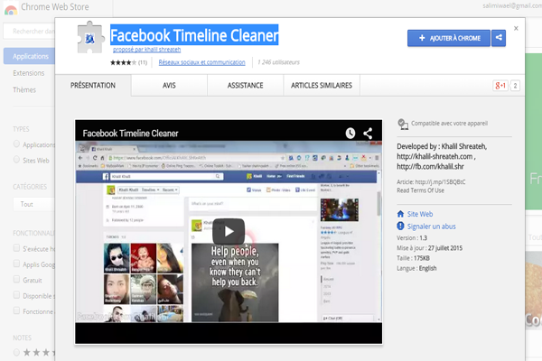
Task: Open the Présentation tab
Action: click(x=93, y=86)
